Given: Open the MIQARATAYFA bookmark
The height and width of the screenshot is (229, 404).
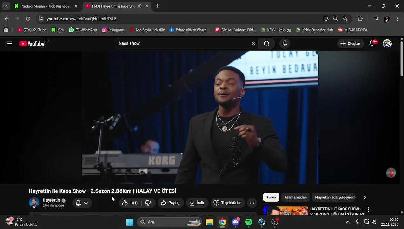Looking at the screenshot, I should [352, 30].
